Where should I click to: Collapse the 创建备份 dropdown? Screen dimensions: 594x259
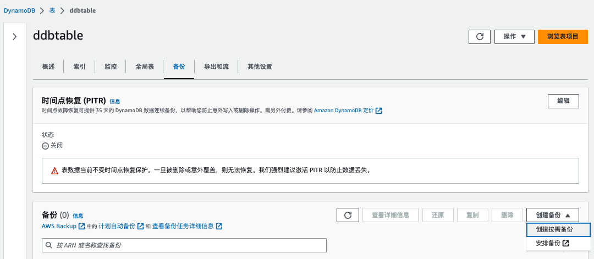[552, 215]
